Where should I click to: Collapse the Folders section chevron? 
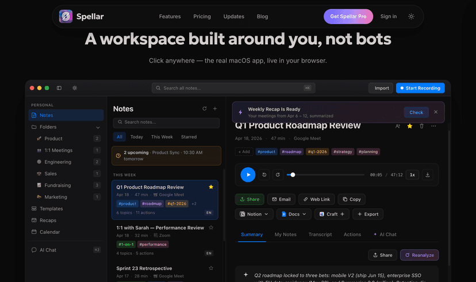(x=98, y=127)
